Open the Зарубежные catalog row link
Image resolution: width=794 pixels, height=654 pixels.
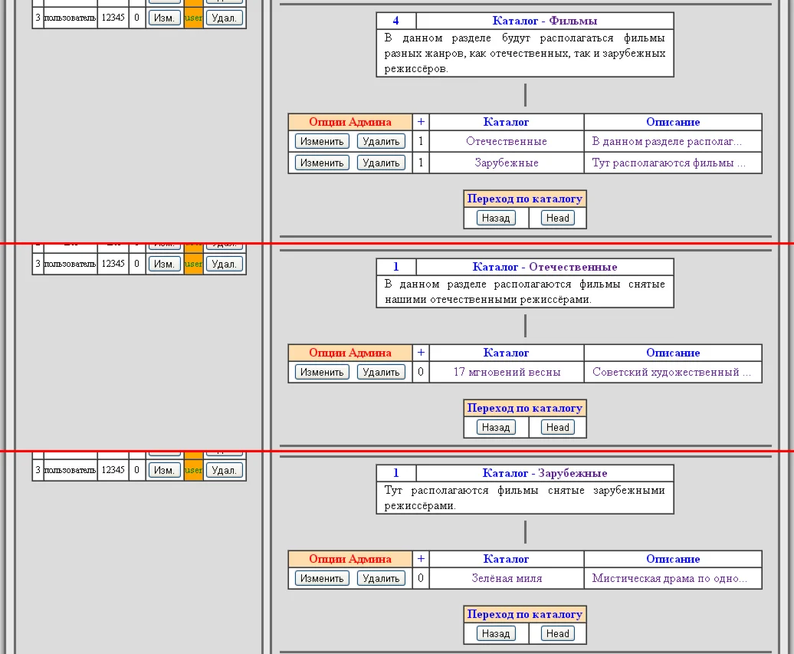coord(507,163)
